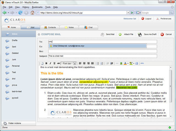
Task: Align text right in the editor
Action: [x=88, y=63]
